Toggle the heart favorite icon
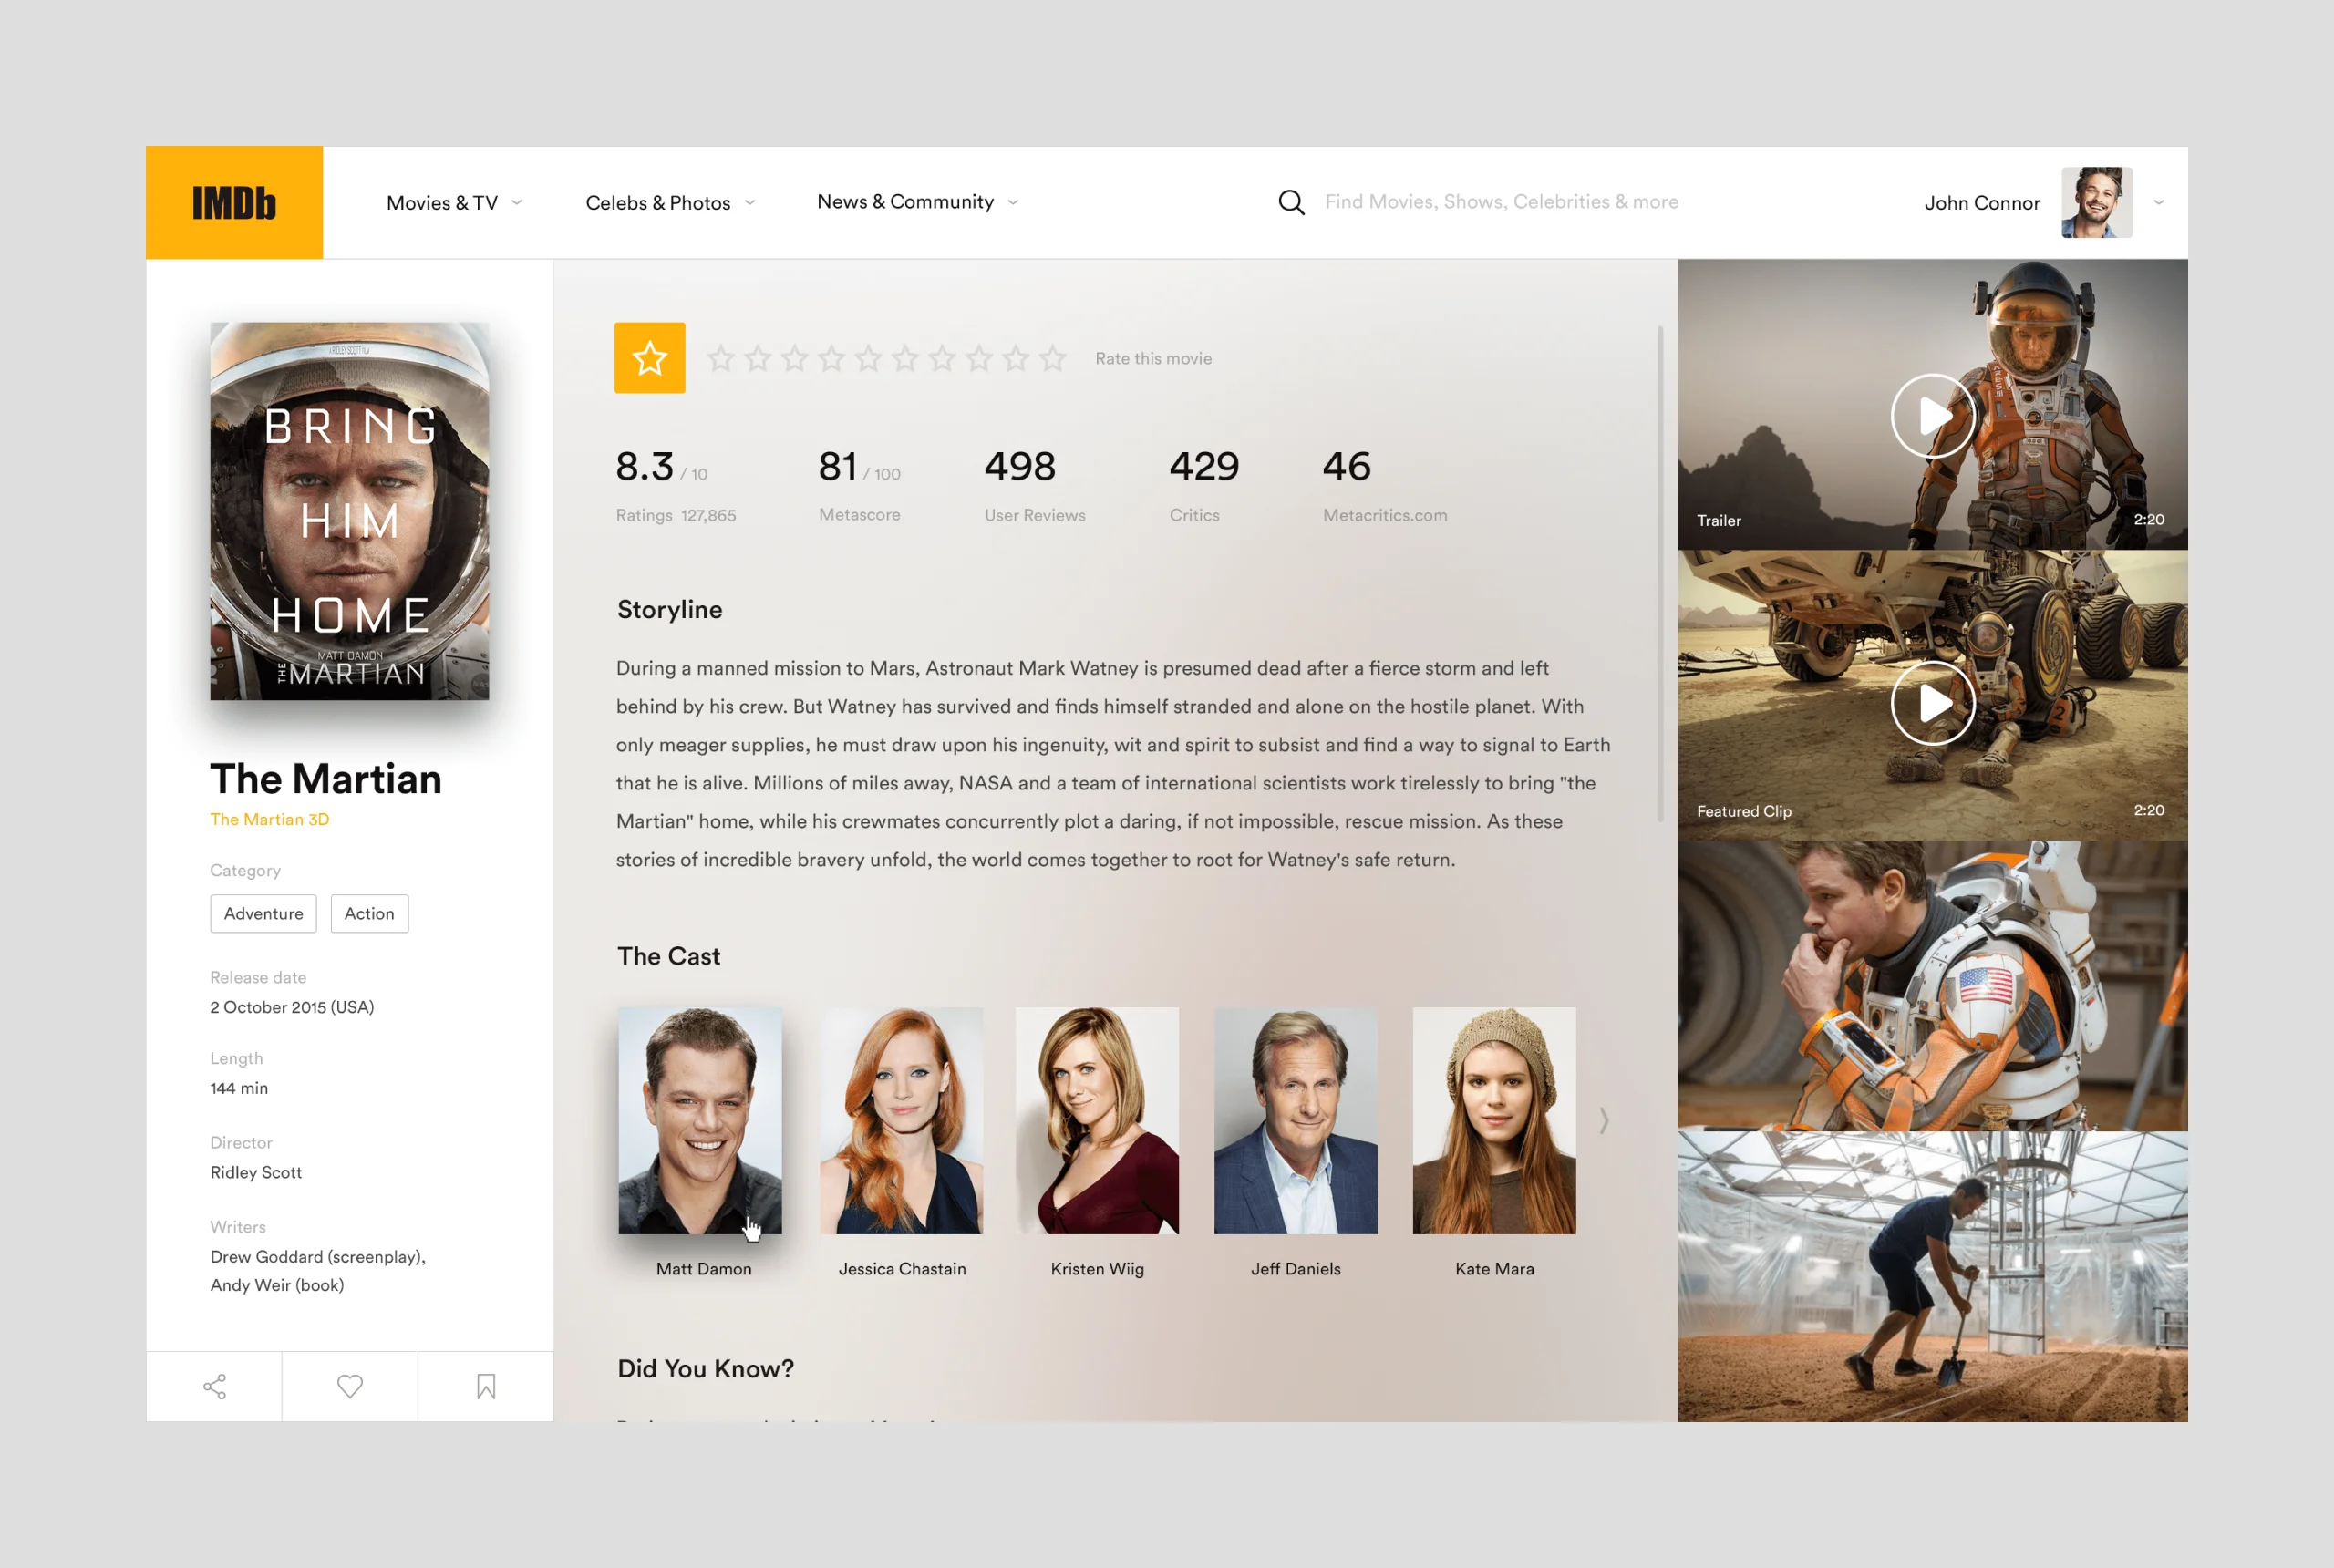 (x=350, y=1386)
